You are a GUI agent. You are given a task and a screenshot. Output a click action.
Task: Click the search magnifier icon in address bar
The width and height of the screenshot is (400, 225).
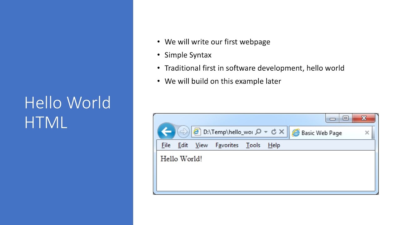click(258, 132)
